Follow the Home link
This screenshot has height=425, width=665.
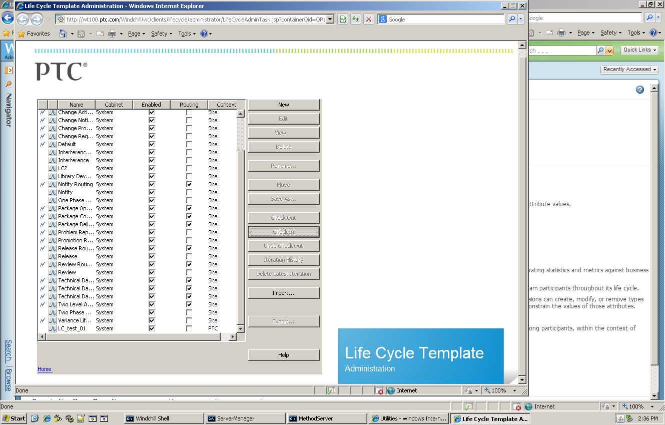click(x=45, y=369)
